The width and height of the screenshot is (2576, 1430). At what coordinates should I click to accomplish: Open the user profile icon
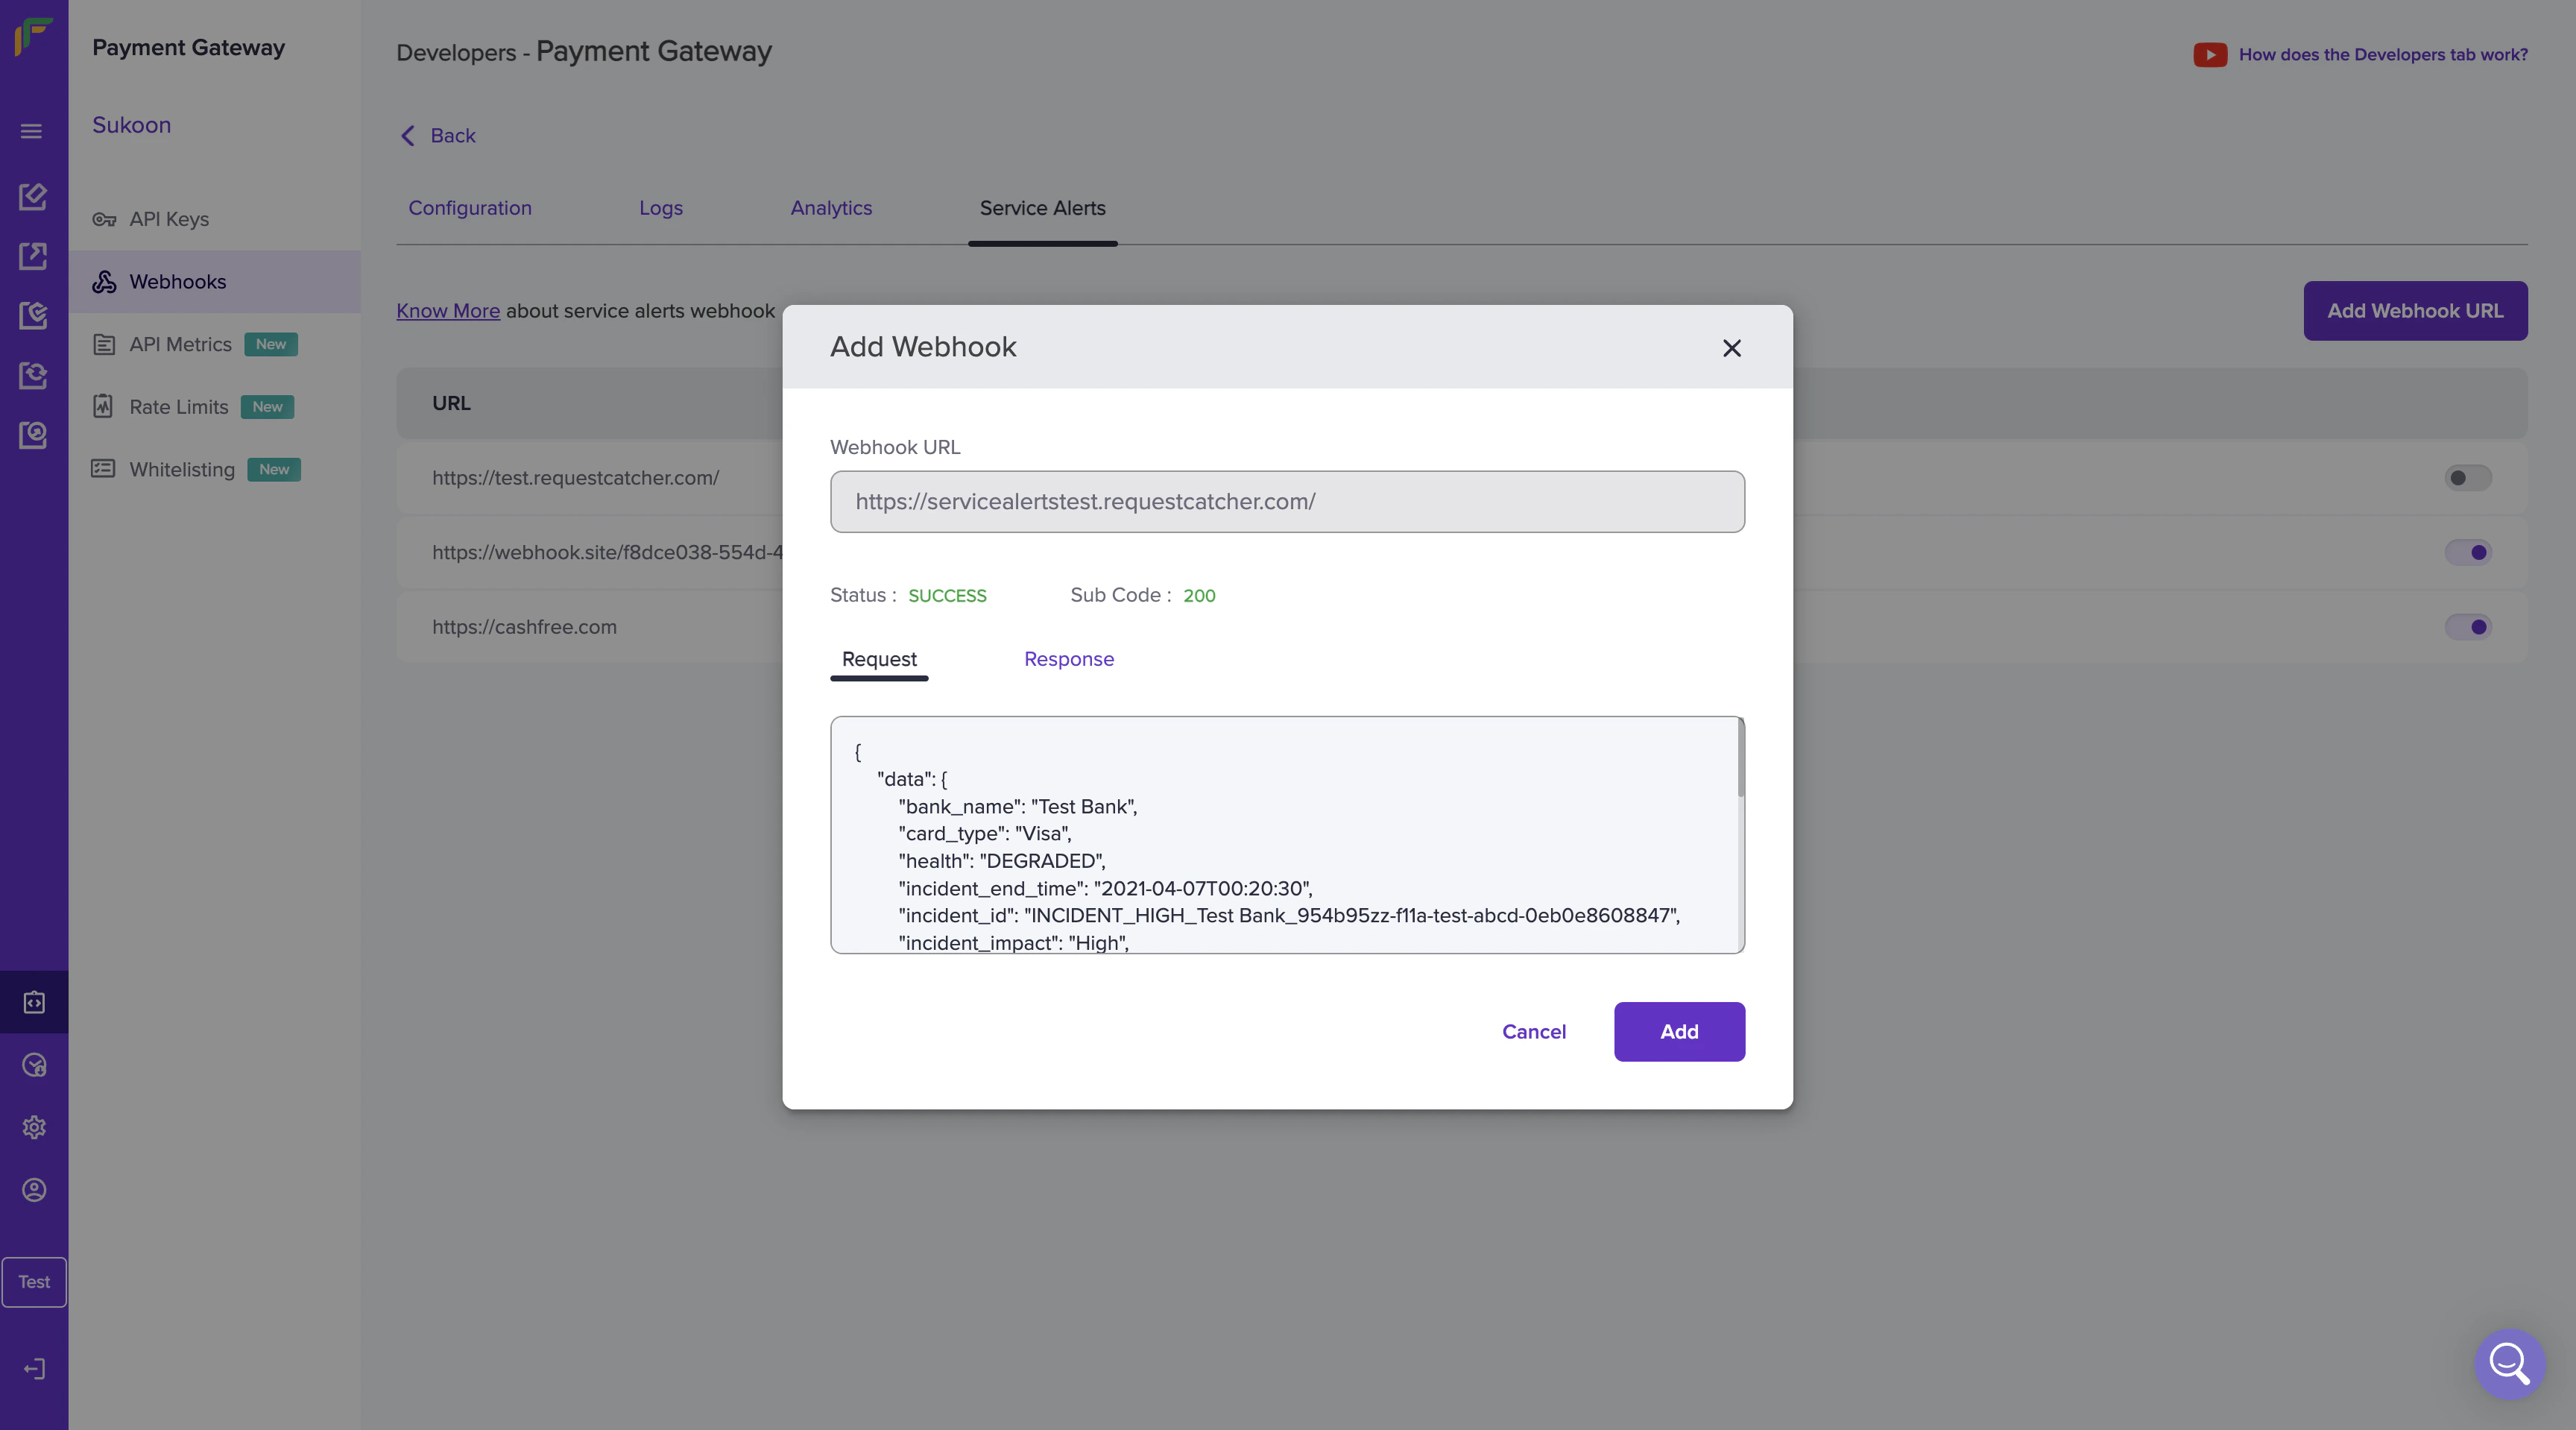pyautogui.click(x=34, y=1190)
